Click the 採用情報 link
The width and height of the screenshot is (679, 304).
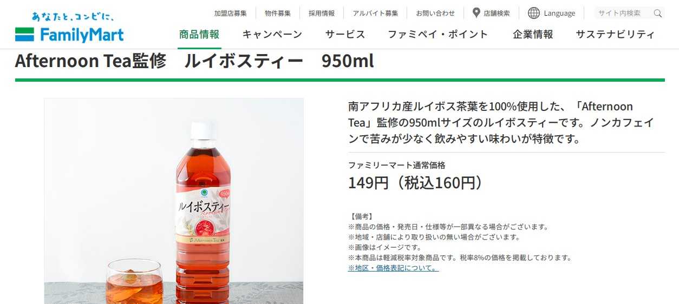pyautogui.click(x=322, y=13)
